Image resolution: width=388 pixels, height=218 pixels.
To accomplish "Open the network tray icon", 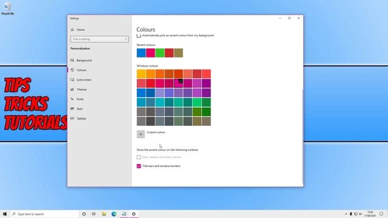I will [356, 214].
